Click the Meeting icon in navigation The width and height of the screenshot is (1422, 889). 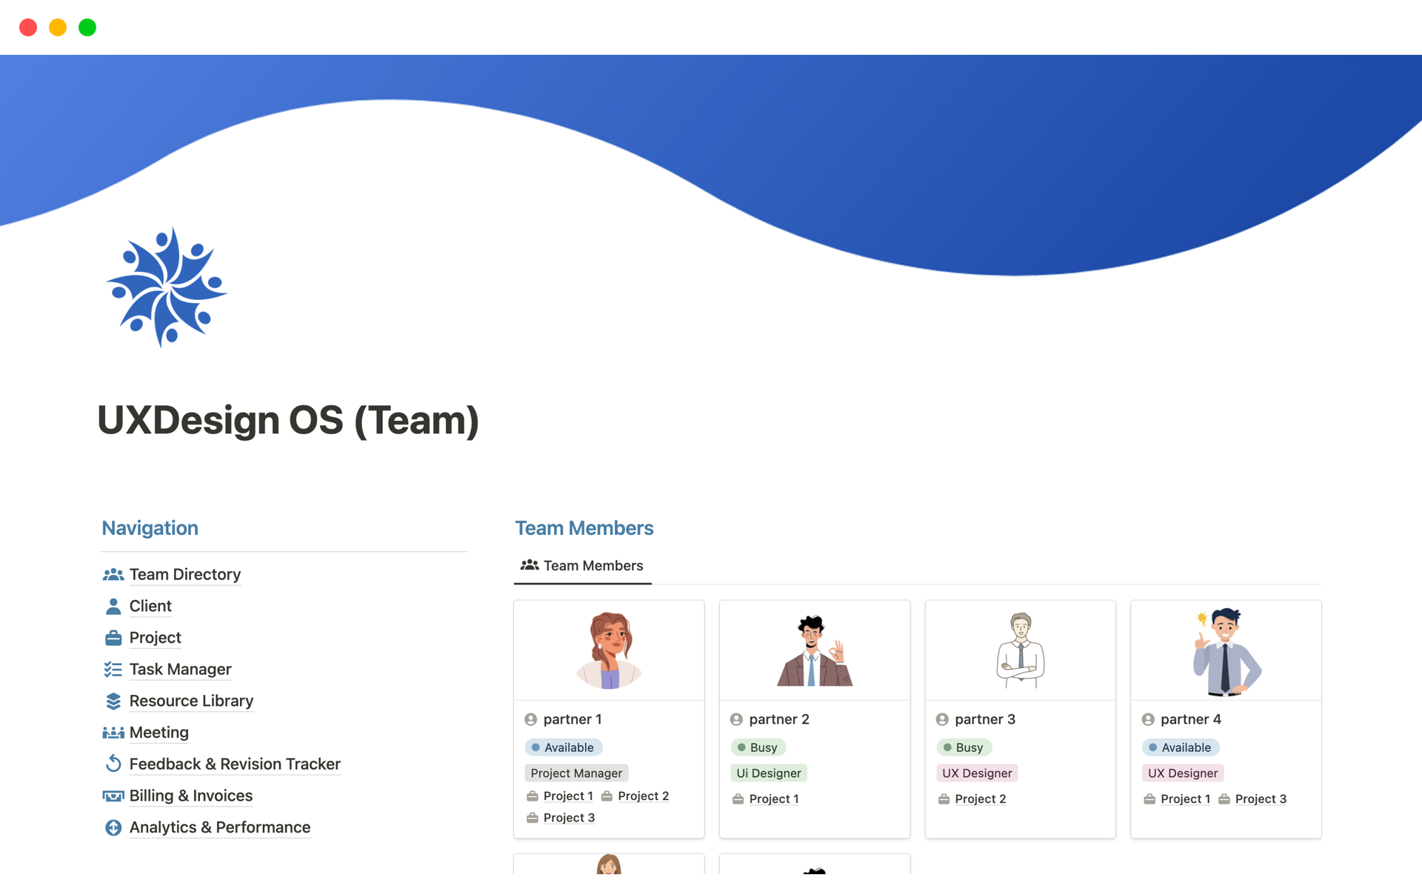(113, 733)
